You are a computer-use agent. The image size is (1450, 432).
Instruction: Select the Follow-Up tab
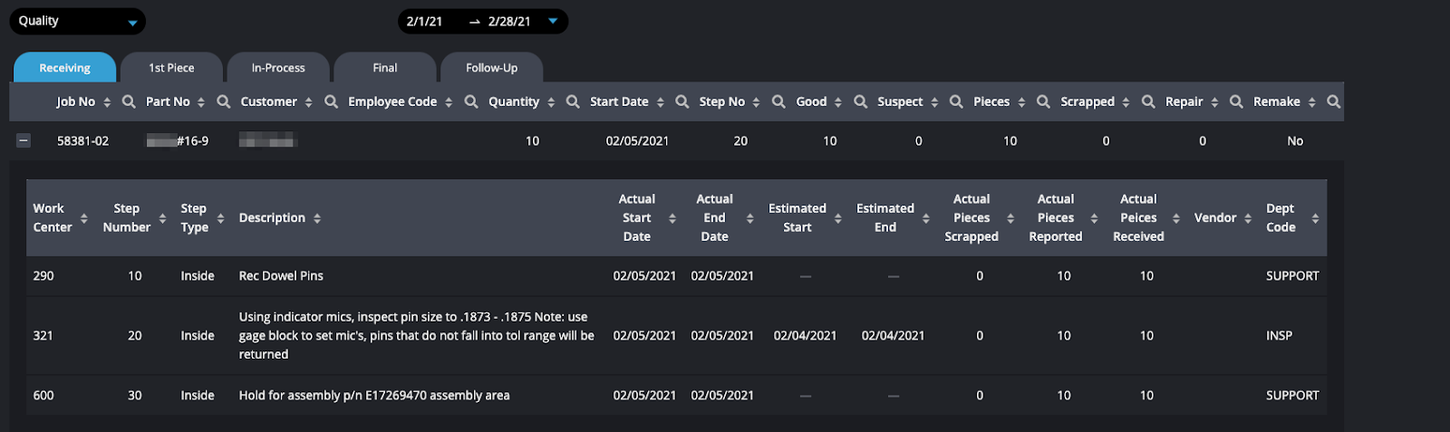coord(492,68)
